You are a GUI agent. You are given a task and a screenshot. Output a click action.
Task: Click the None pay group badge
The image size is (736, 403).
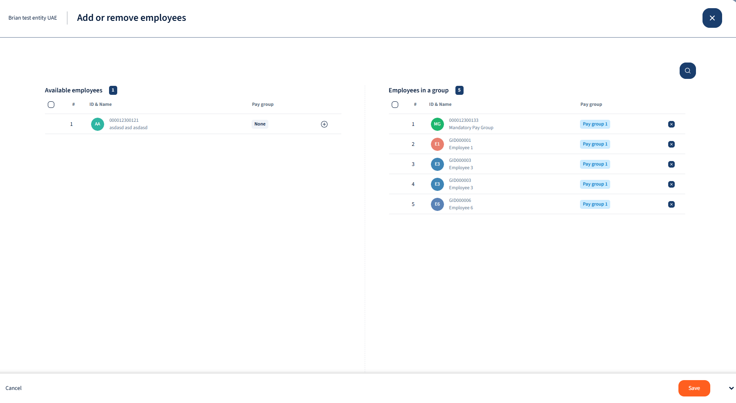point(260,124)
